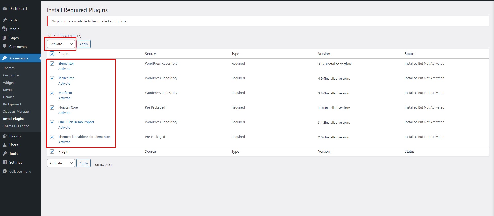The width and height of the screenshot is (494, 216).
Task: Click Activate under Norstar Core
Action: (x=64, y=113)
